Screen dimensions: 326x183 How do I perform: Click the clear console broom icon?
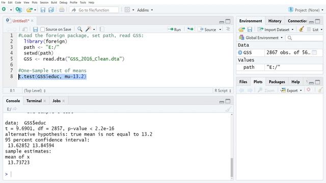(x=228, y=109)
